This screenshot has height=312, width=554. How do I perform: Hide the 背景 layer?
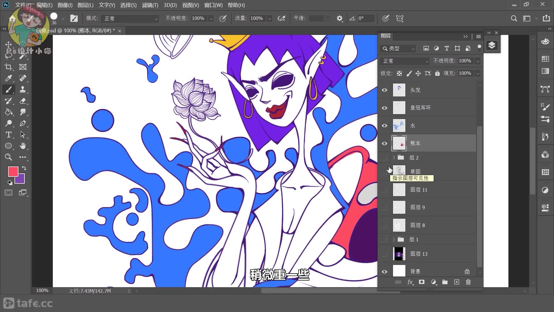(x=384, y=272)
